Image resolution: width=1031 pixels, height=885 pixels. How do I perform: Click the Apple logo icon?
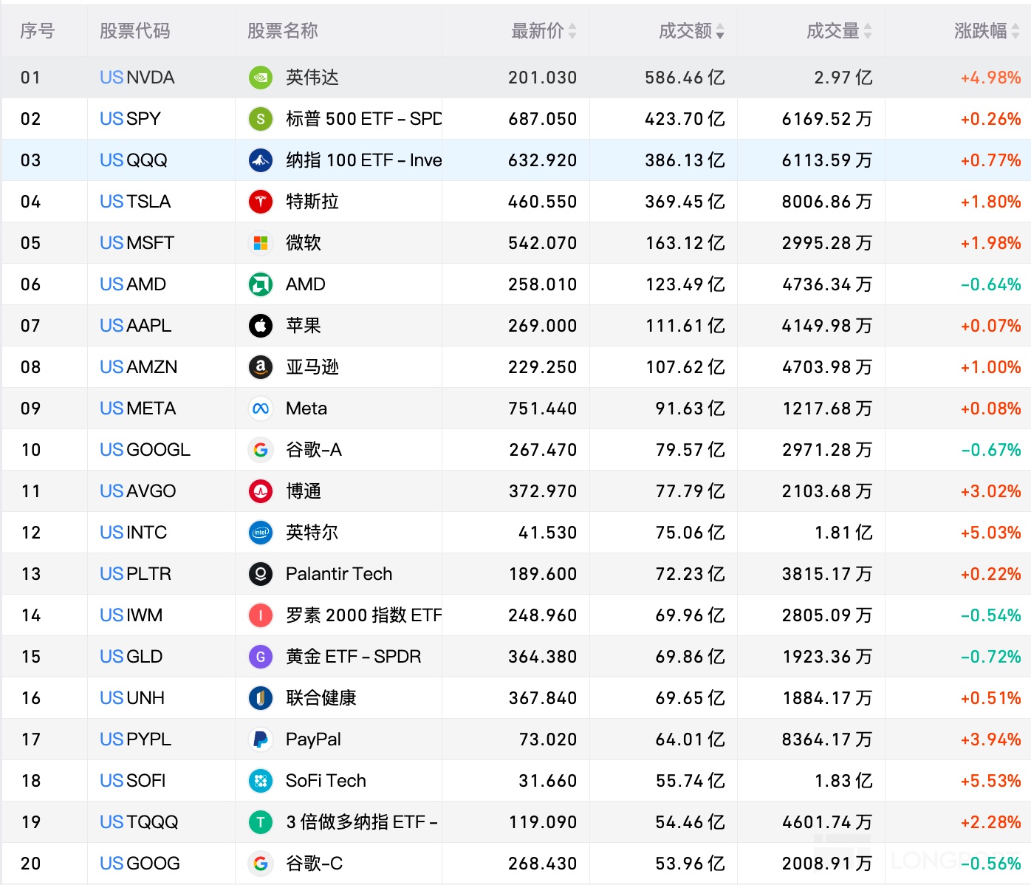click(x=261, y=326)
